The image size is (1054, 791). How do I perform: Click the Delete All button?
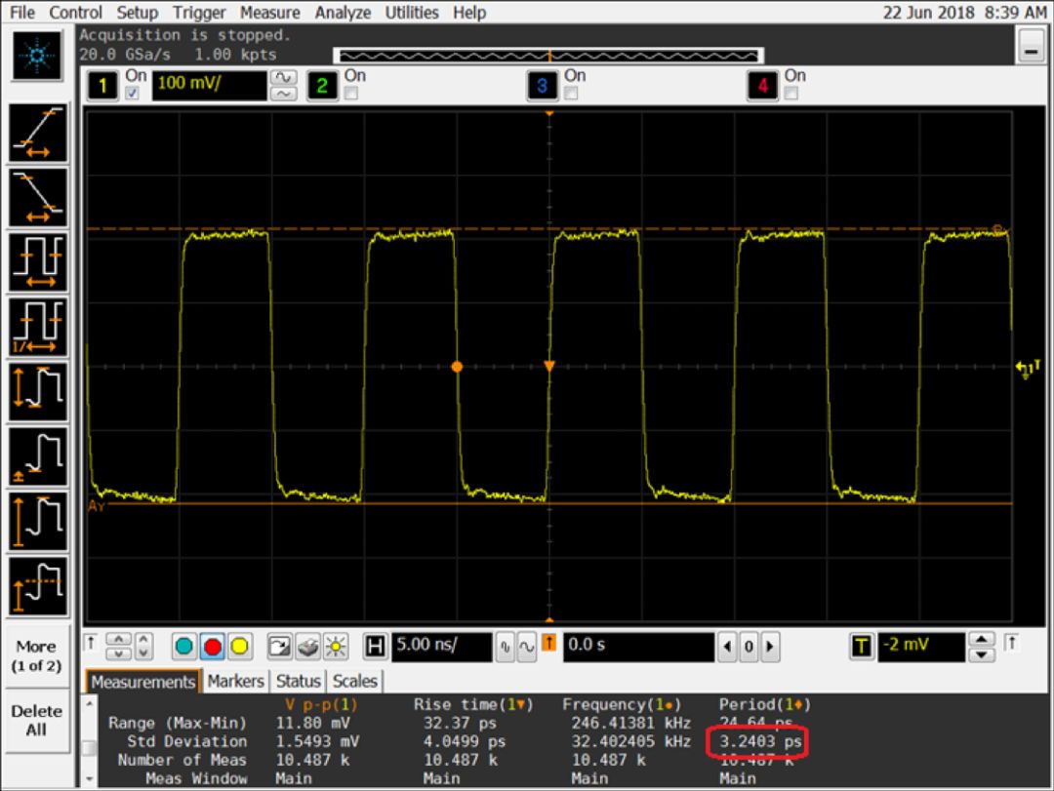click(x=36, y=720)
